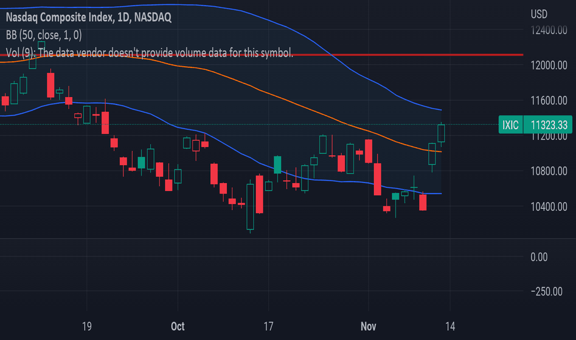Select the BB (50, close, 1, 0) indicator label
Viewport: 576px width, 340px height.
(x=44, y=35)
